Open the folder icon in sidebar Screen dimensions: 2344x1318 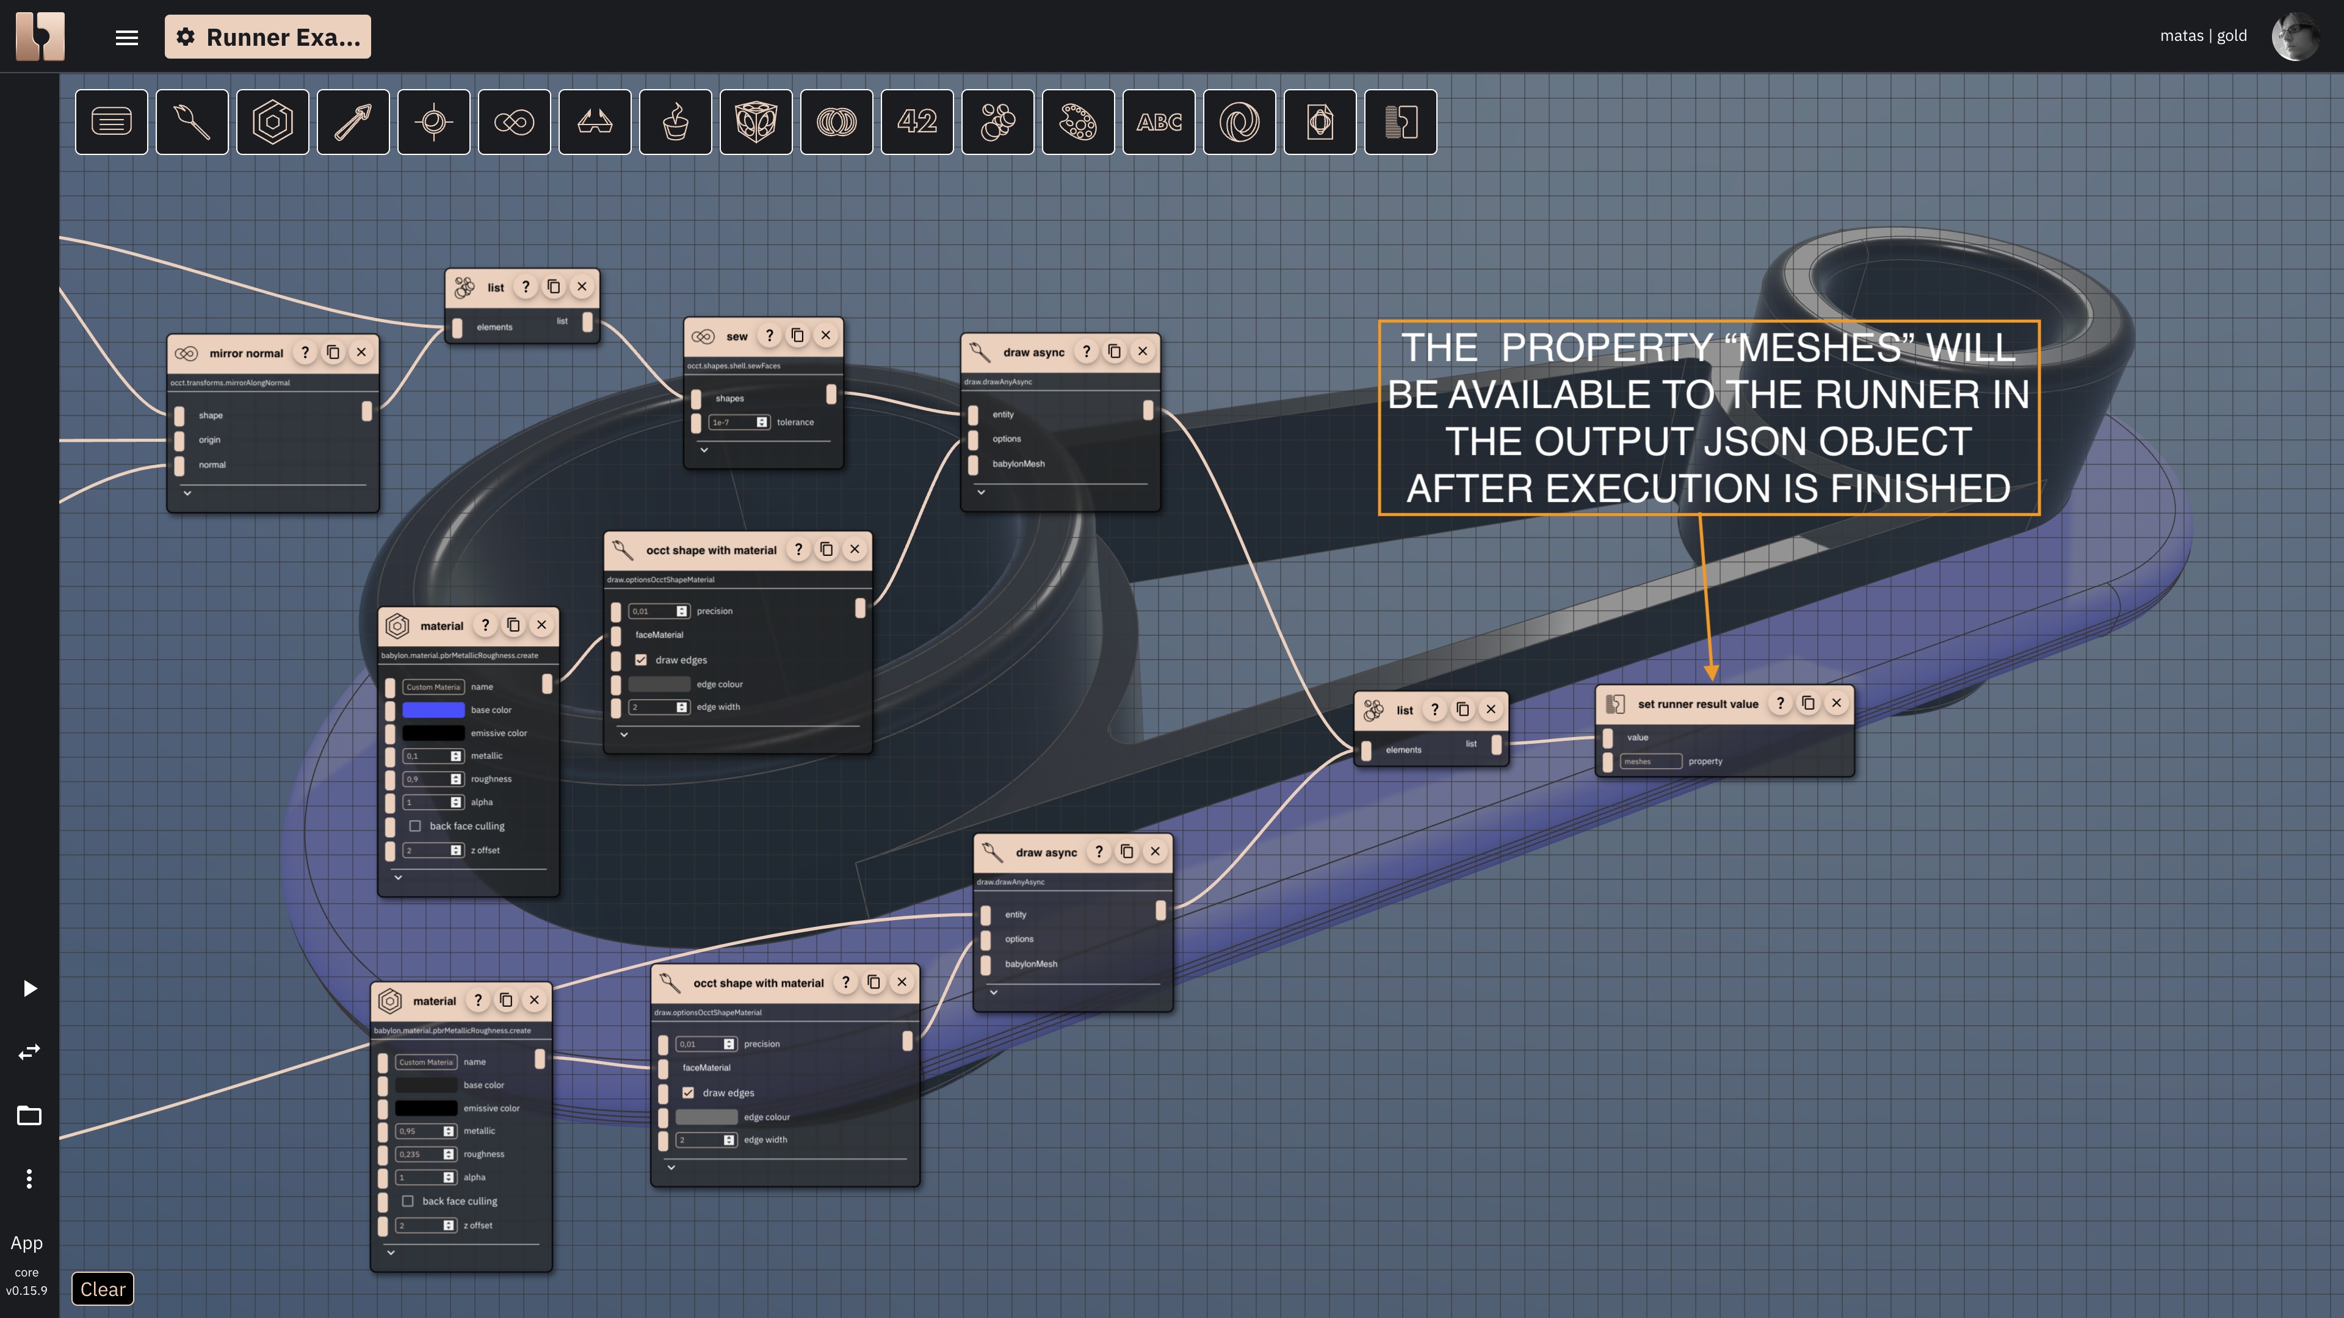click(29, 1115)
